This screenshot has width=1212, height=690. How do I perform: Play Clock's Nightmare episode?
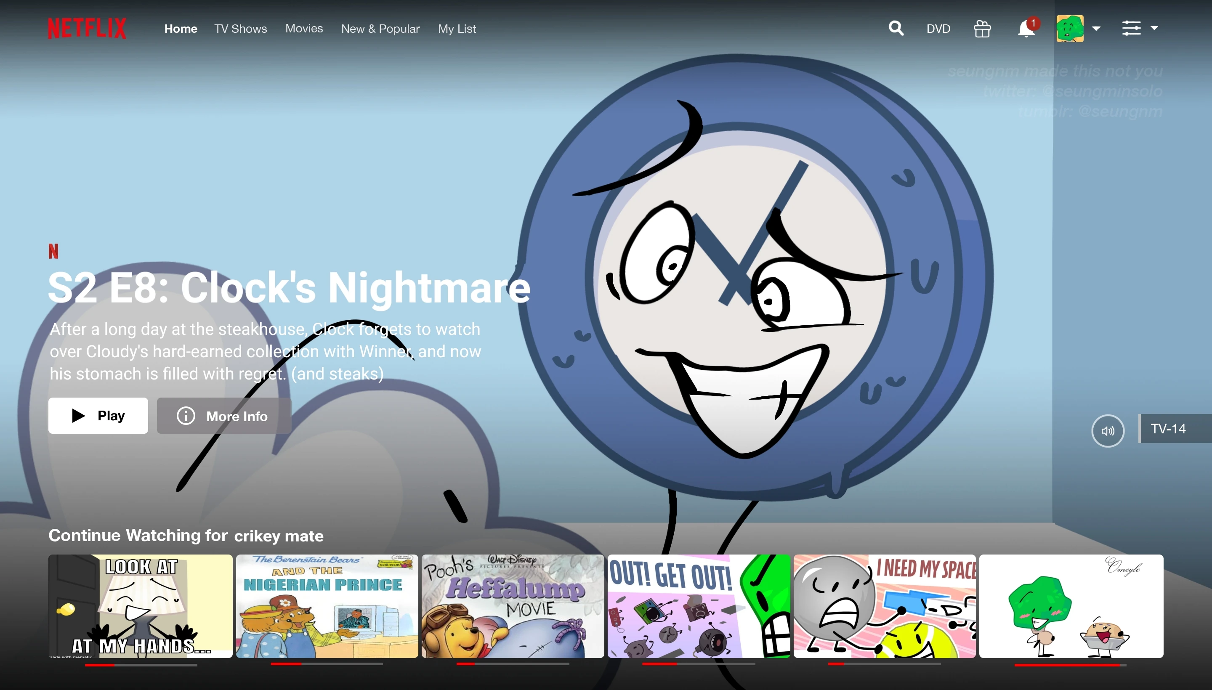point(98,416)
